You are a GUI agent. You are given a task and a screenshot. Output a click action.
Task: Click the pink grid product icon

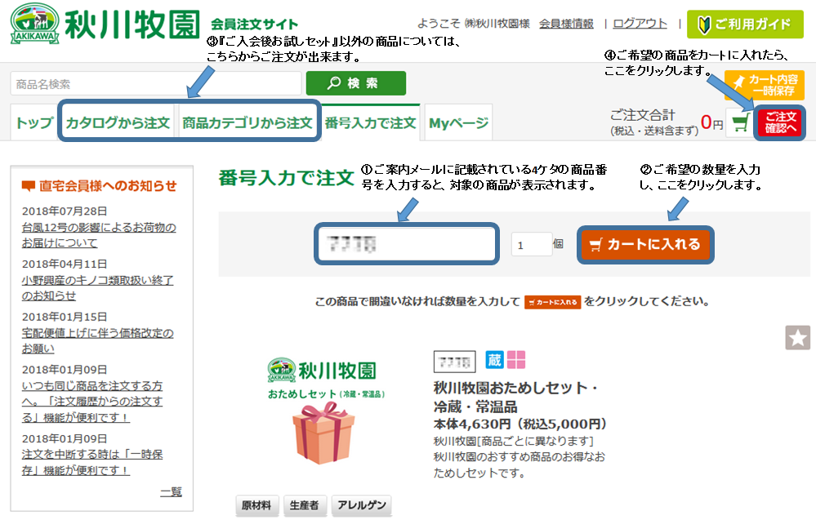pos(516,360)
